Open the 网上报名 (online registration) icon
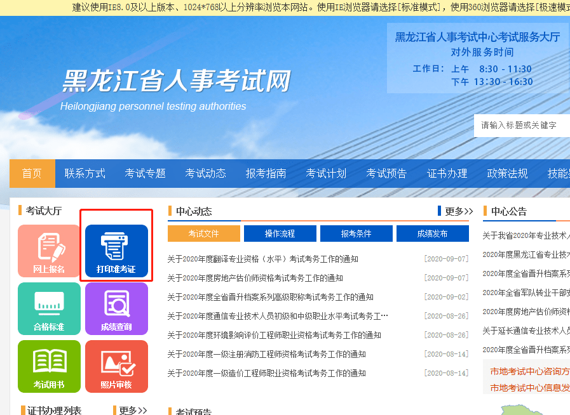Image resolution: width=570 pixels, height=415 pixels. pos(49,251)
